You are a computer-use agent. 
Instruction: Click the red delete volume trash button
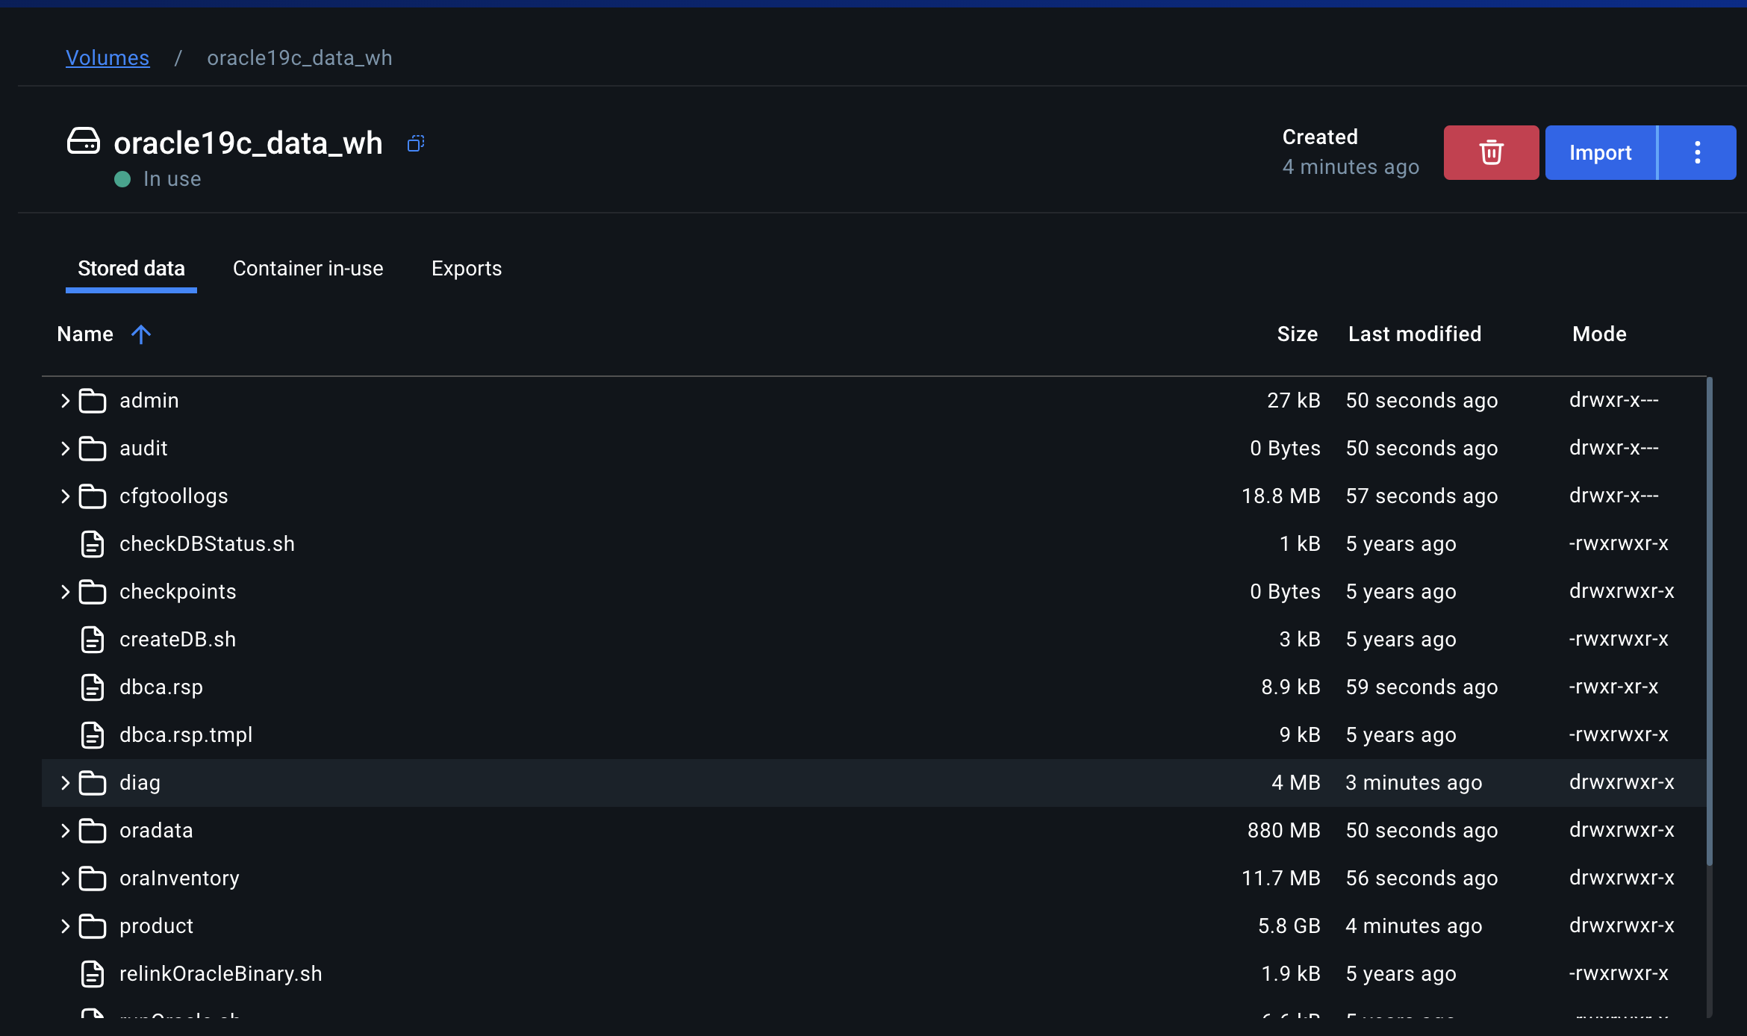(1490, 152)
